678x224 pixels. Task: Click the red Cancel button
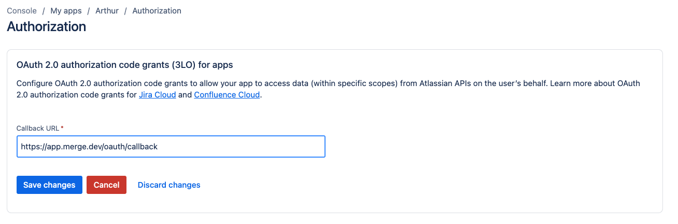click(x=106, y=185)
